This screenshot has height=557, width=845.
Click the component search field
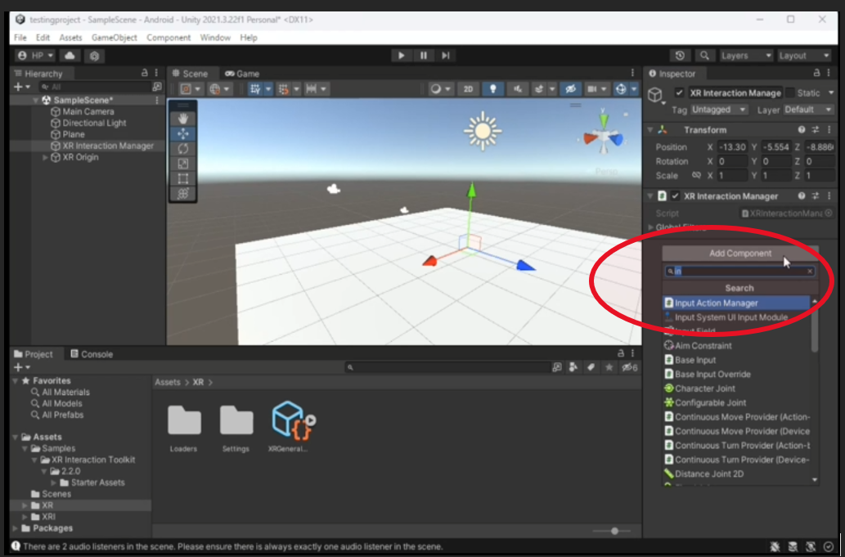click(x=739, y=271)
